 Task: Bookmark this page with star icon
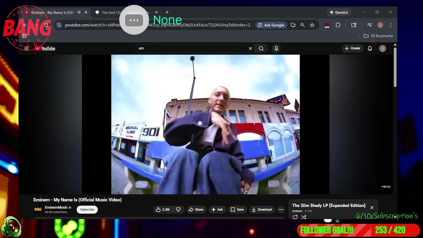(312, 25)
